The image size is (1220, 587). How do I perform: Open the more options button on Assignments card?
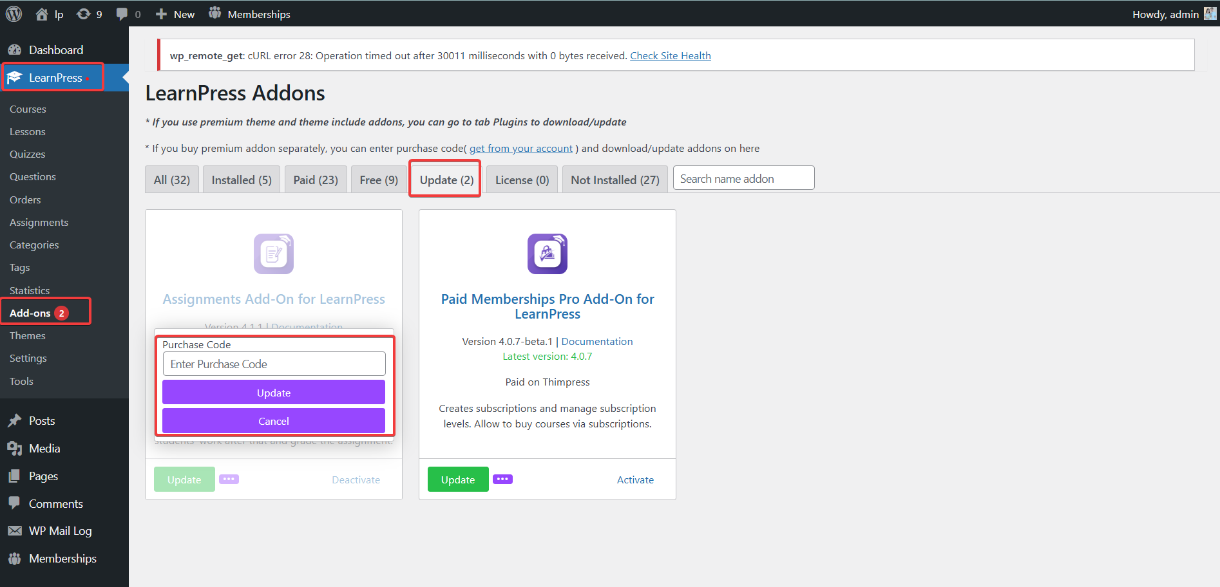[229, 479]
